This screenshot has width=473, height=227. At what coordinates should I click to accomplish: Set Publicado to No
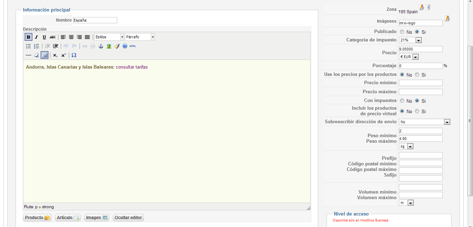tap(402, 32)
